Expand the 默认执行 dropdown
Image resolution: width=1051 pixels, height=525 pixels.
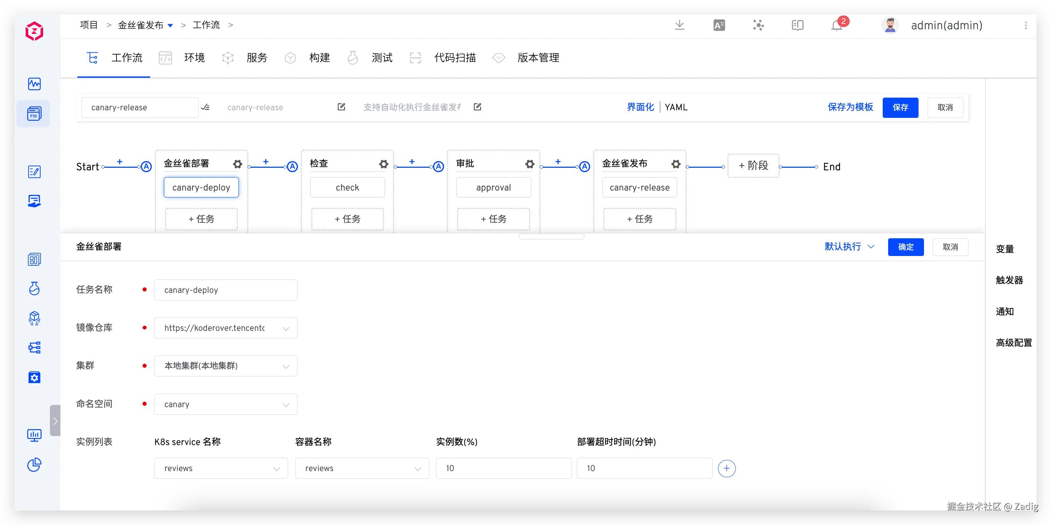(x=849, y=247)
